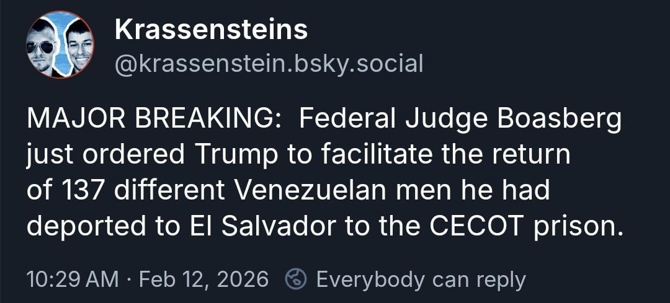670x303 pixels.
Task: Open the @krassenstein.bsky.social handle link
Action: (269, 63)
